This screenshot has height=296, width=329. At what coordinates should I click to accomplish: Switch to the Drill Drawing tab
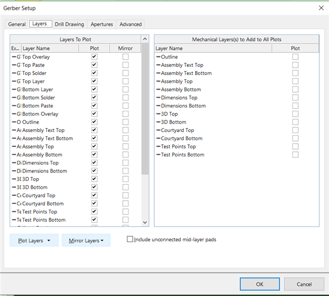[70, 24]
